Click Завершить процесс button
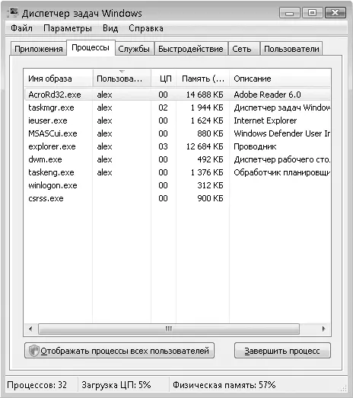Viewport: 353px width, 398px height. tap(282, 351)
